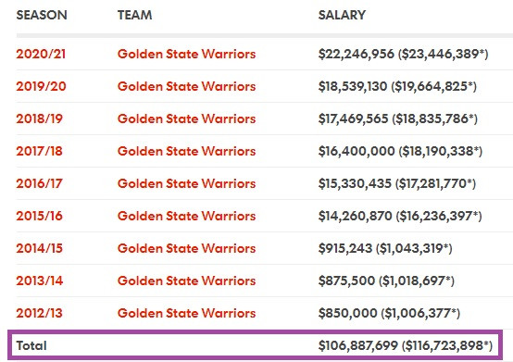The image size is (513, 362).
Task: Open the 2014/15 season link
Action: [x=39, y=248]
